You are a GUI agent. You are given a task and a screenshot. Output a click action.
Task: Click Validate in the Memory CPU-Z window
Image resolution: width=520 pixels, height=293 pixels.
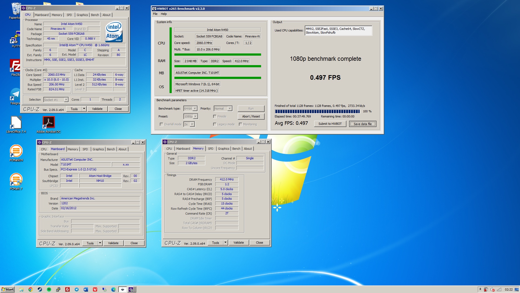point(239,243)
